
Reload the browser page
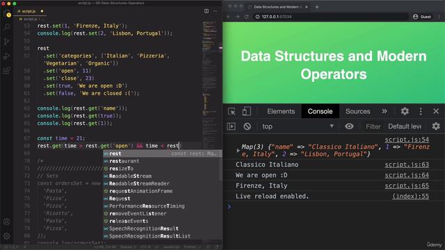[247, 17]
